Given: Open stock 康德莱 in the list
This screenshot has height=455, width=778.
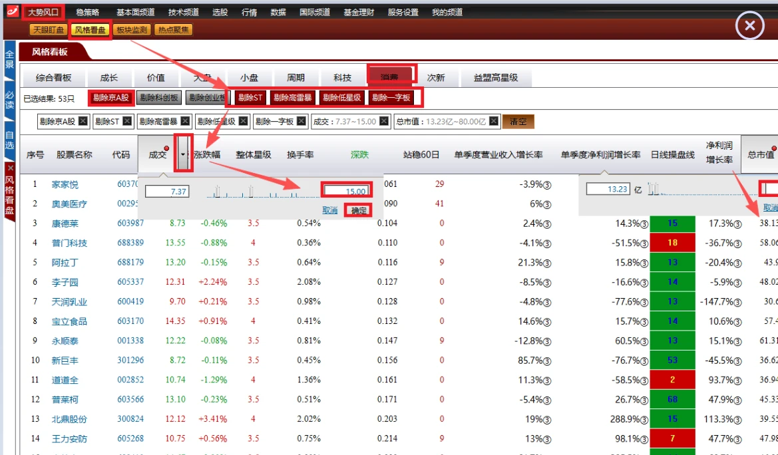Looking at the screenshot, I should tap(65, 224).
